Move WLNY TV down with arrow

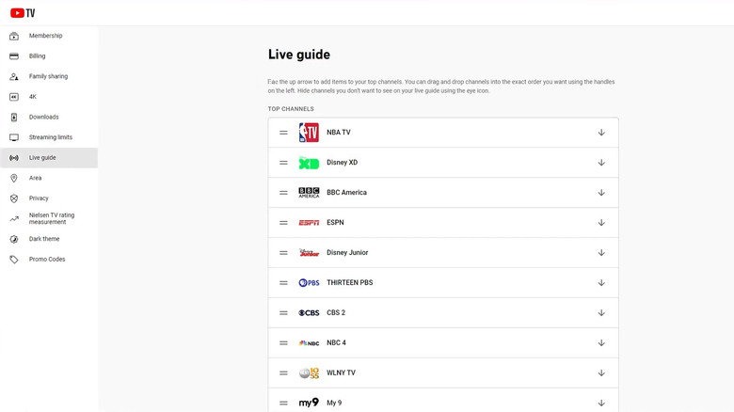pos(601,373)
